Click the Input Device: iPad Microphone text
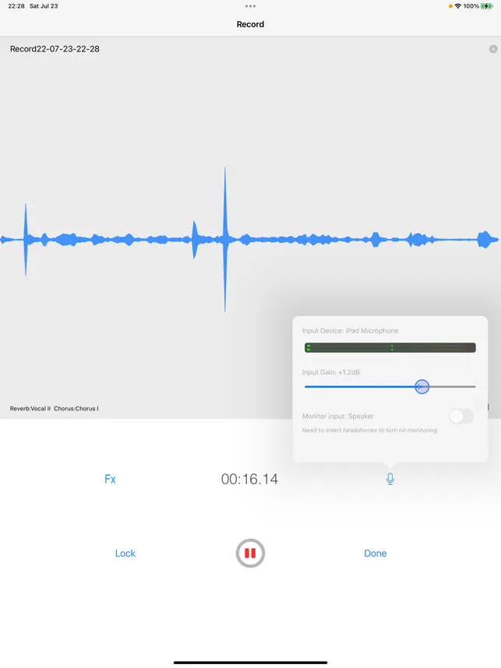 coord(350,331)
